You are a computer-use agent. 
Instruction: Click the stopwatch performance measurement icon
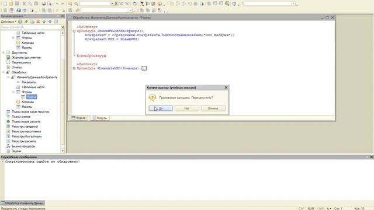[x=234, y=3]
